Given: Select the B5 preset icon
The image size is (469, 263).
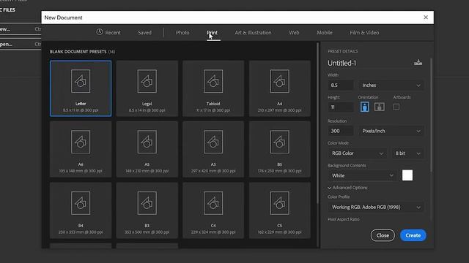Looking at the screenshot, I should click(280, 142).
